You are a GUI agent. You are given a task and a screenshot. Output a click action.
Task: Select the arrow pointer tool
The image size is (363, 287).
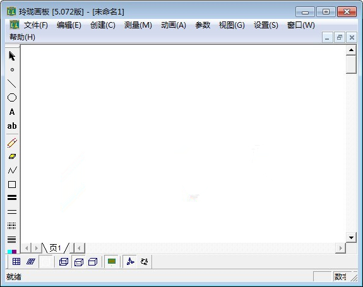pyautogui.click(x=12, y=56)
